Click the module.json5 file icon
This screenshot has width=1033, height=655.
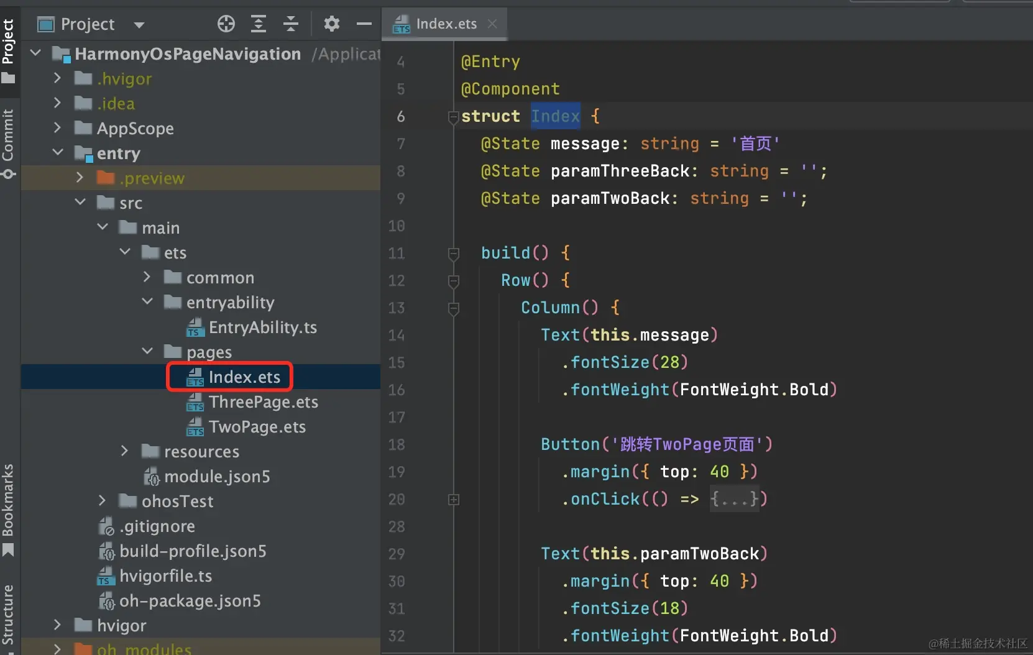coord(152,477)
